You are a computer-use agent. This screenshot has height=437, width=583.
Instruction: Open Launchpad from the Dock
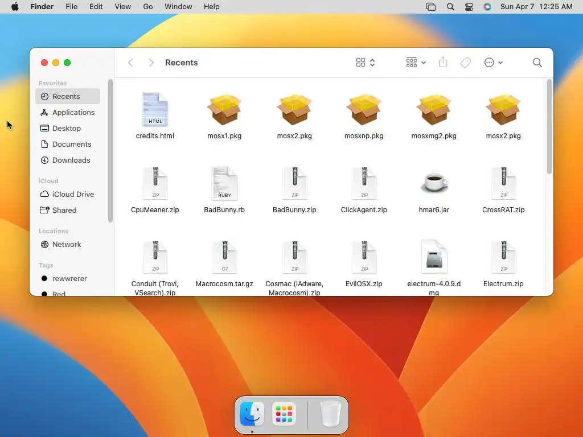click(x=284, y=414)
